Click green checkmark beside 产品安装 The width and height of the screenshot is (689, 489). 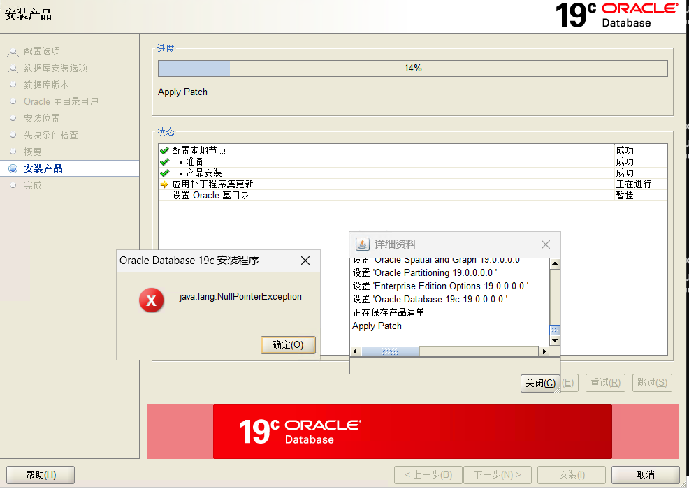point(164,173)
